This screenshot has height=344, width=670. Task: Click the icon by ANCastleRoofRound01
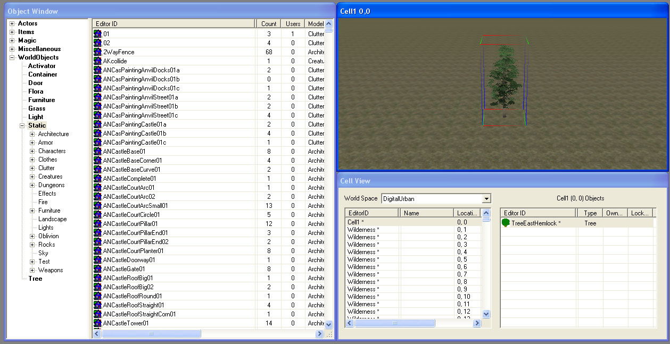click(x=97, y=296)
